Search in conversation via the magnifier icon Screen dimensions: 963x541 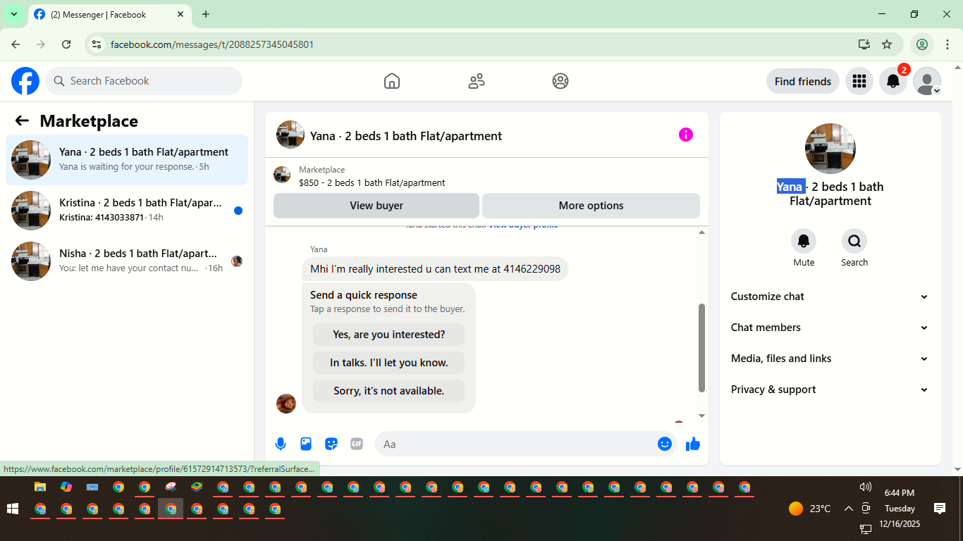click(854, 241)
